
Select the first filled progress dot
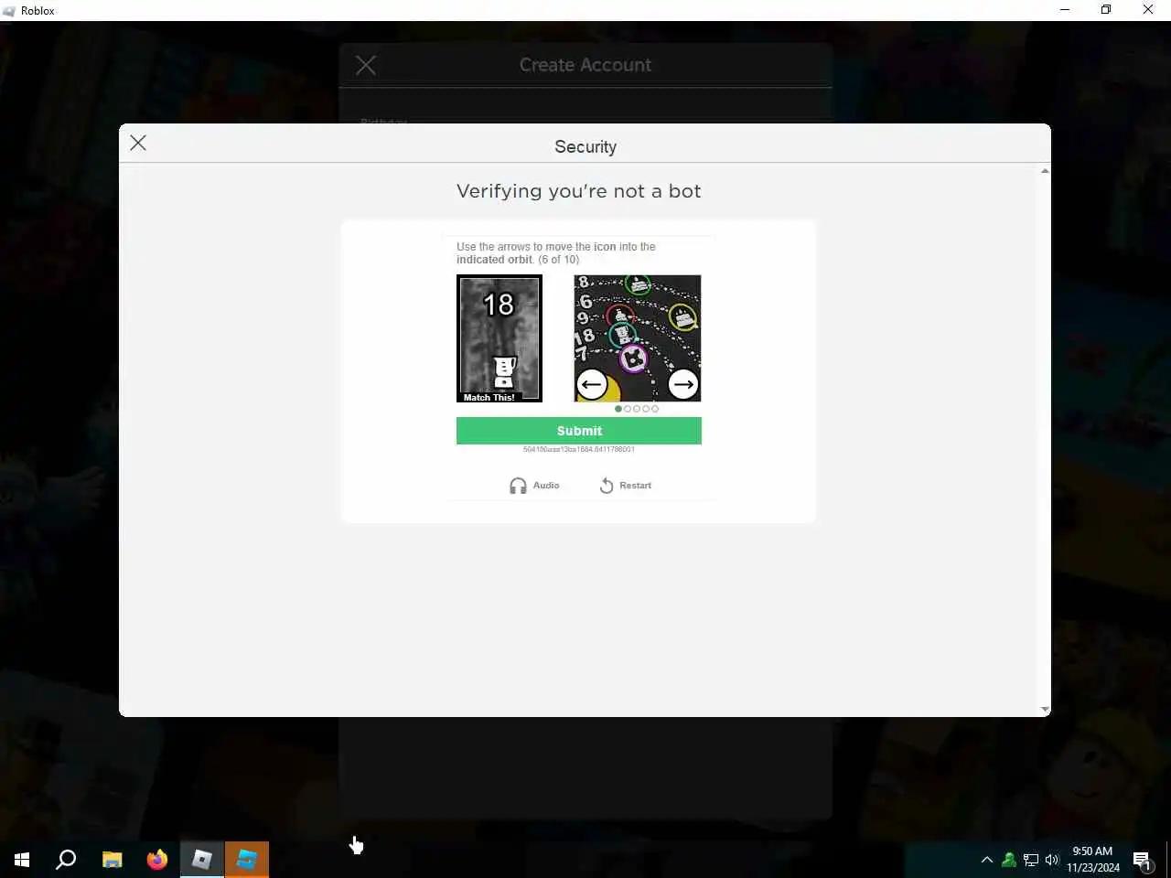coord(618,409)
